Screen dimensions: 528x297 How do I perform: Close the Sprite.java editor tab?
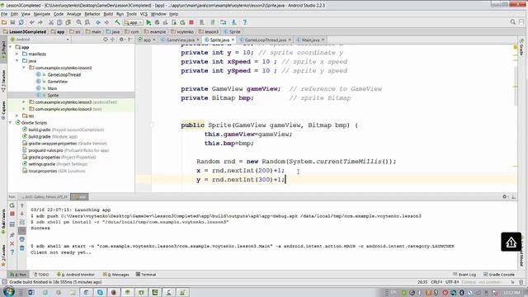(233, 40)
